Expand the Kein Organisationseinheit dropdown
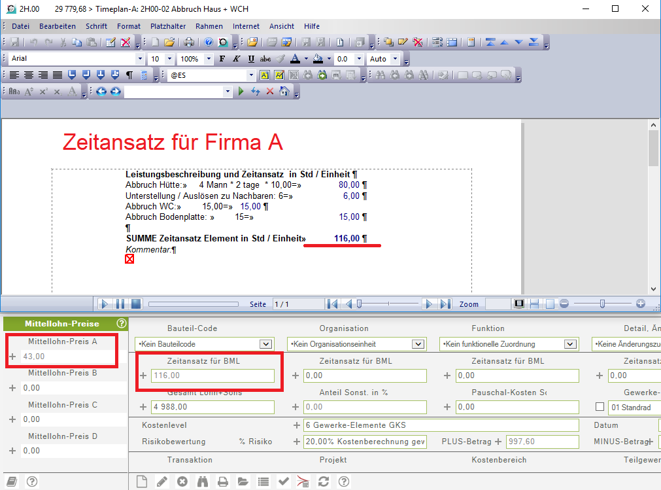Viewport: 661px width, 490px height. click(x=418, y=344)
